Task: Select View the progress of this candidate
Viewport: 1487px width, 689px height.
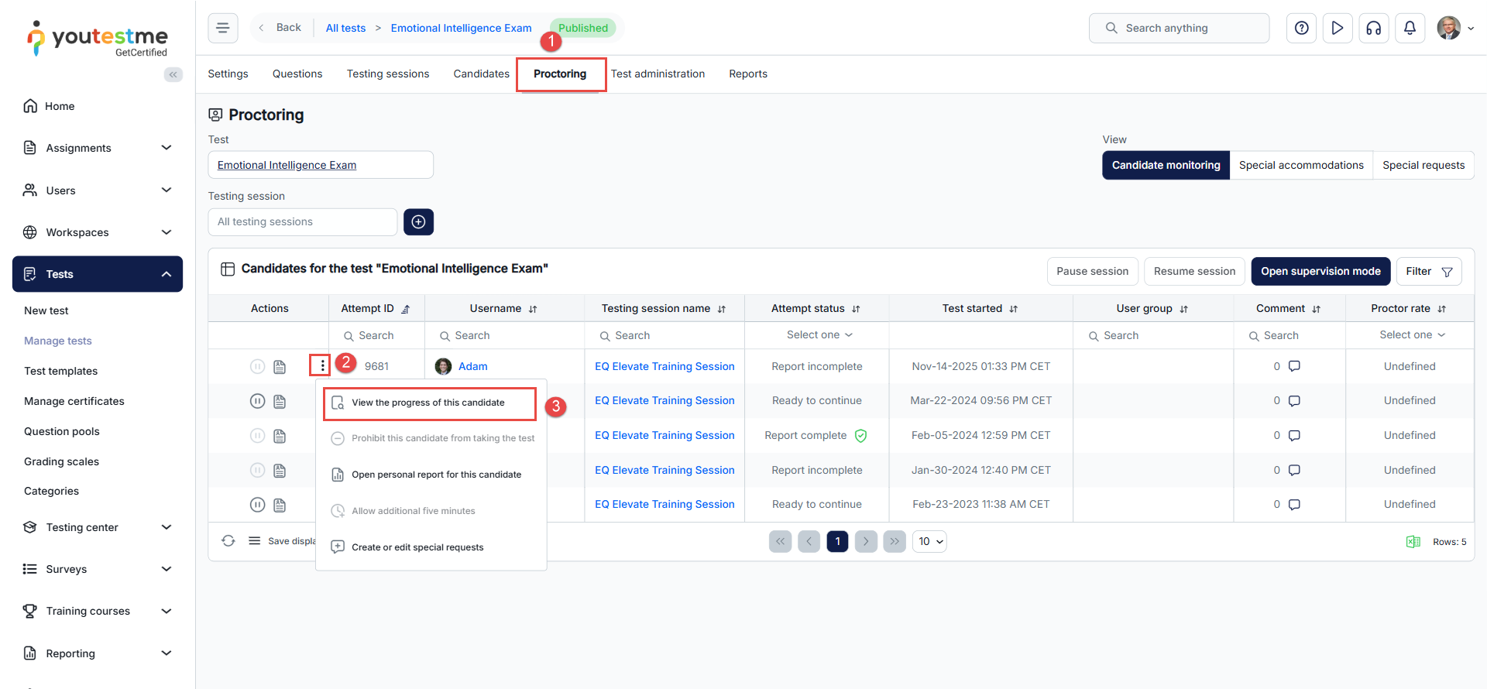Action: pos(428,403)
